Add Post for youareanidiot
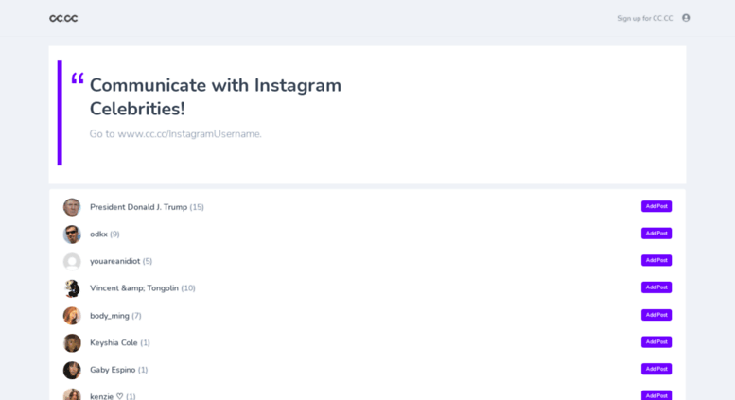Viewport: 735px width, 400px height. tap(656, 260)
